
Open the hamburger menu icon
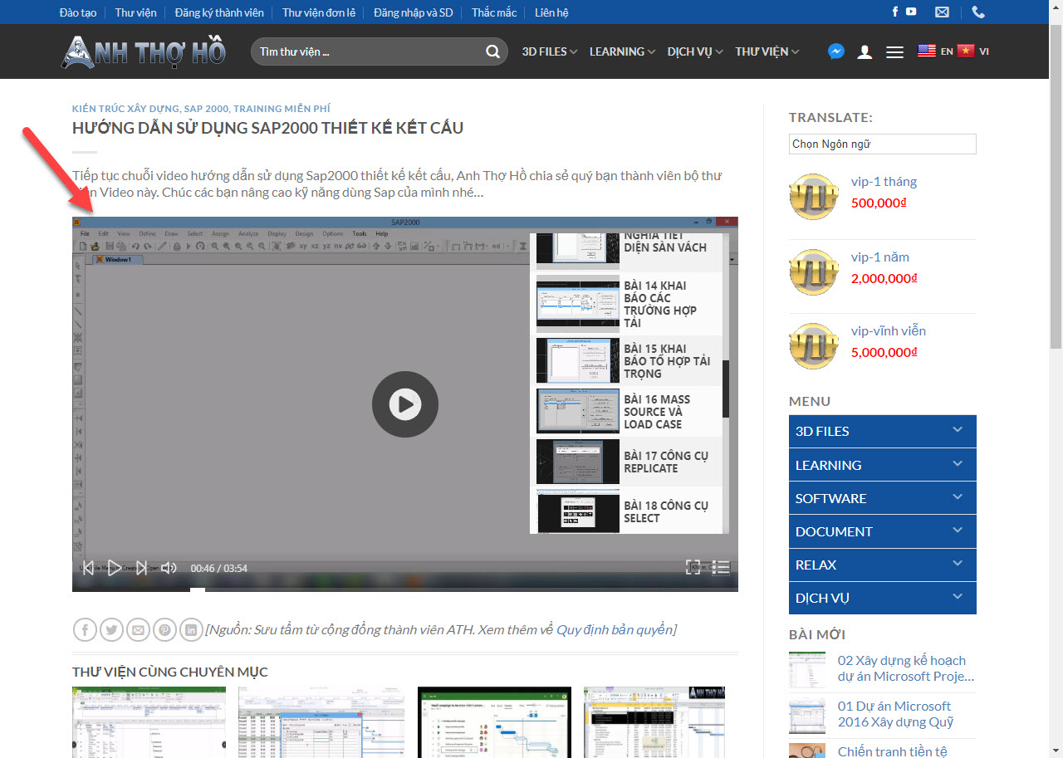pos(894,51)
